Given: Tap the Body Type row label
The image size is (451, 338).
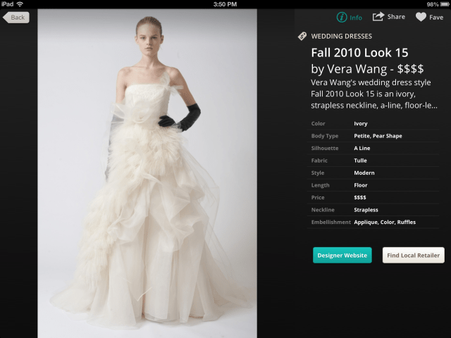Looking at the screenshot, I should coord(325,136).
